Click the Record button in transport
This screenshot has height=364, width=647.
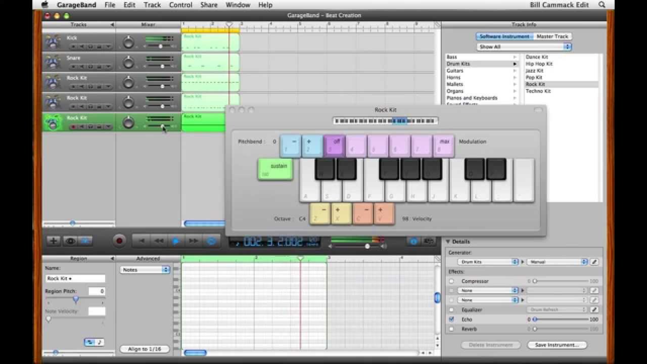(x=119, y=241)
